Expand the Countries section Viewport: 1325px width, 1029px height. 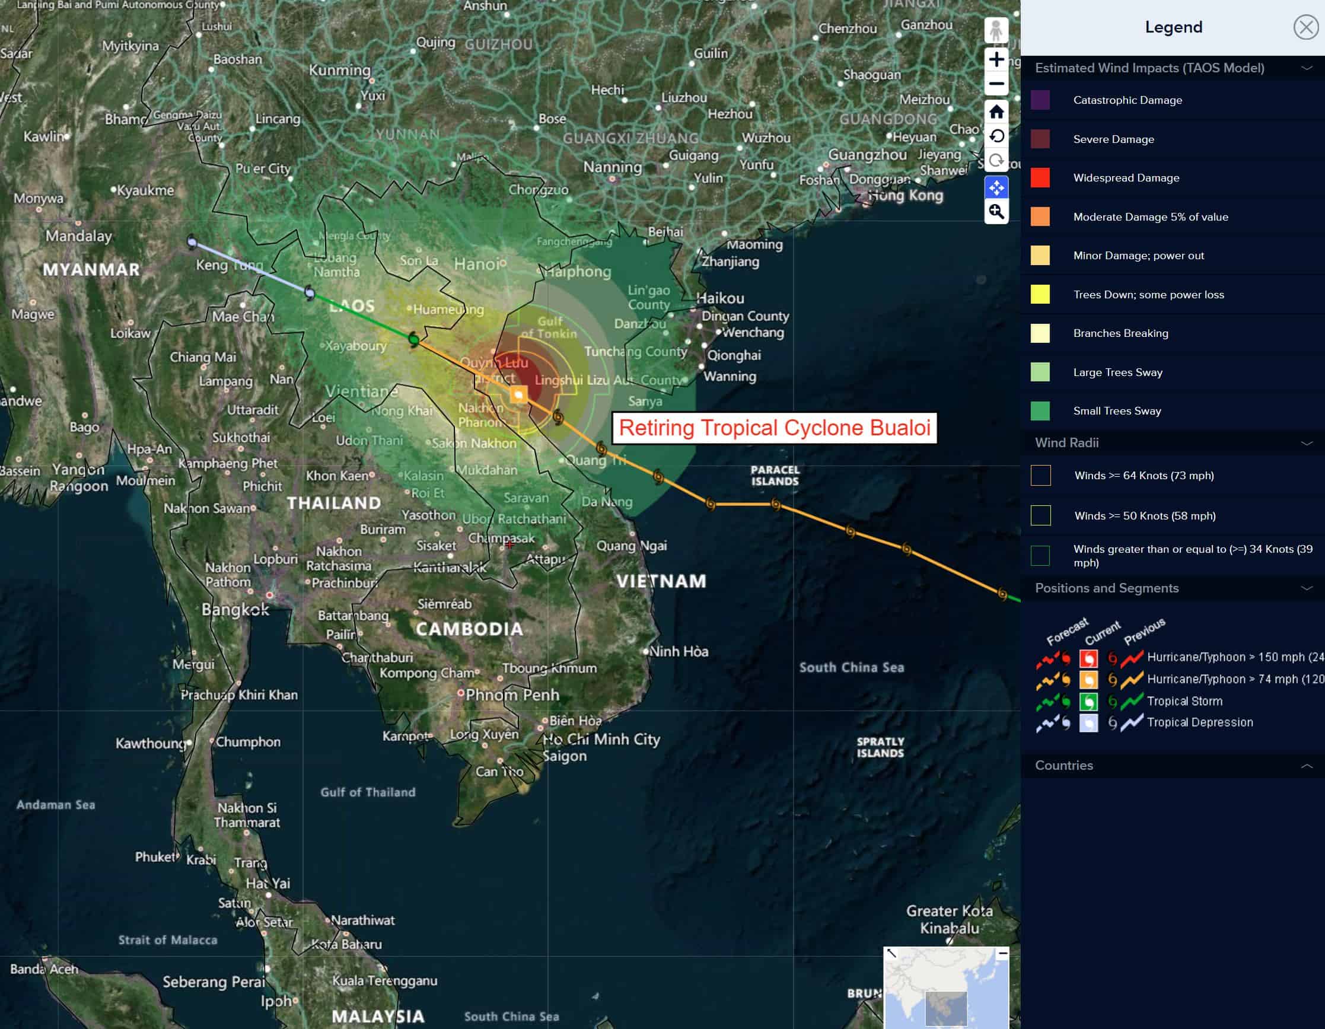coord(1307,766)
